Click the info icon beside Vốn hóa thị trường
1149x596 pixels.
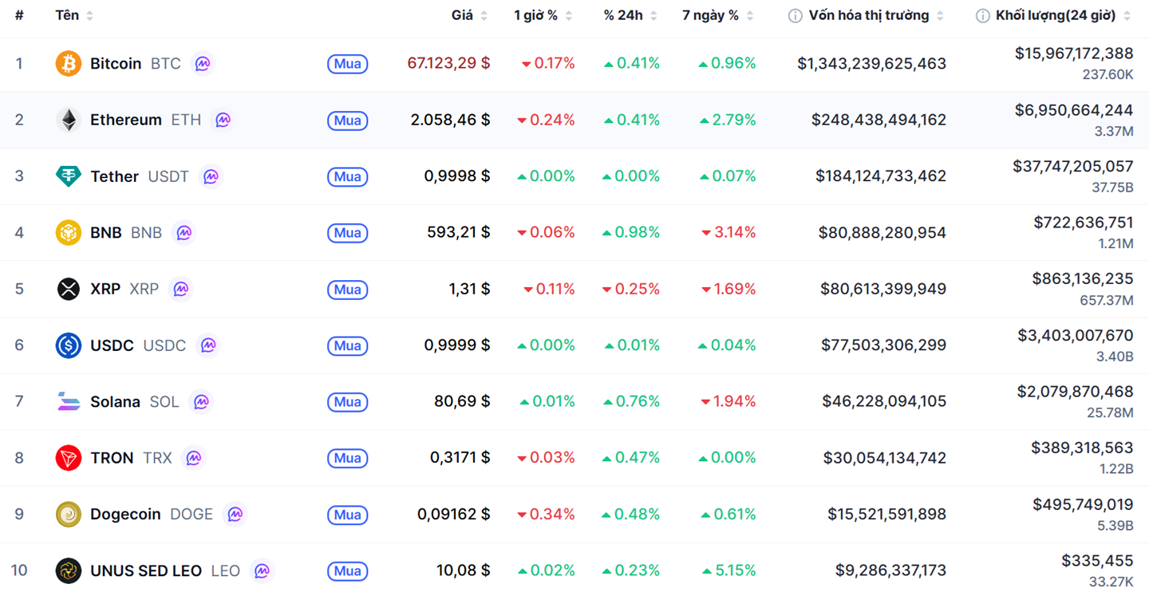(x=795, y=16)
